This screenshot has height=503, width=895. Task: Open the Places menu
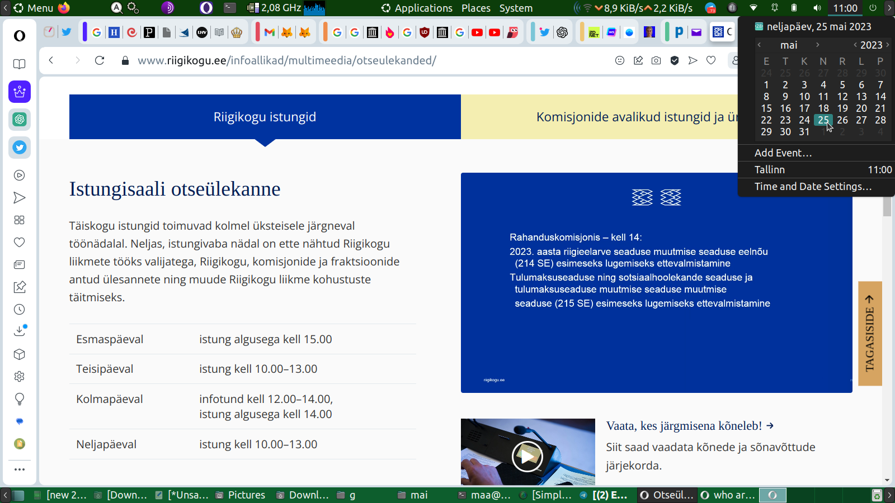point(476,8)
